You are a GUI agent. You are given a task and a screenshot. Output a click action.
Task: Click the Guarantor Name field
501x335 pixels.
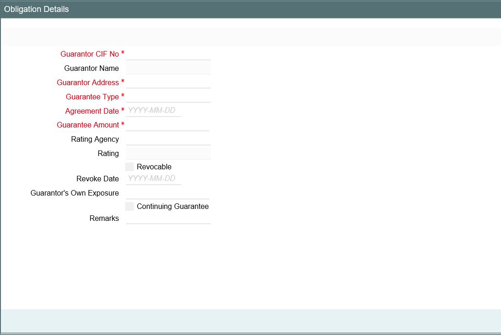168,68
